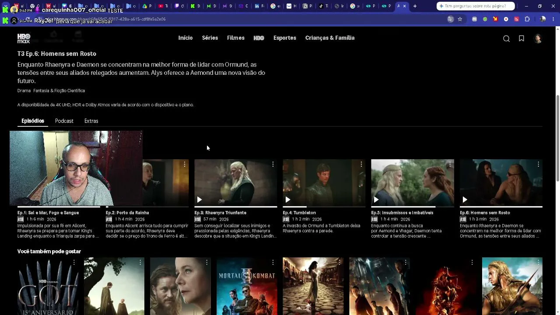560x315 pixels.
Task: Play Ep.4 Tumbleton via its play icon
Action: (x=288, y=199)
